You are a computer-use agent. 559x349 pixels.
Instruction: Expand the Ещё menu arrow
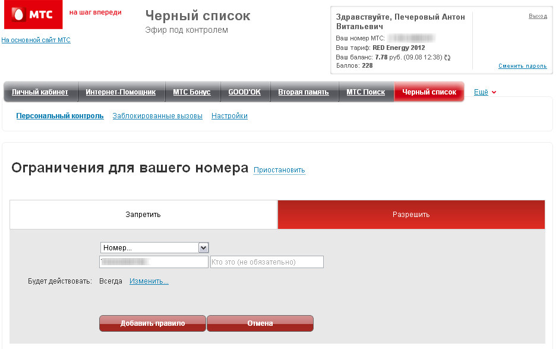pos(494,92)
